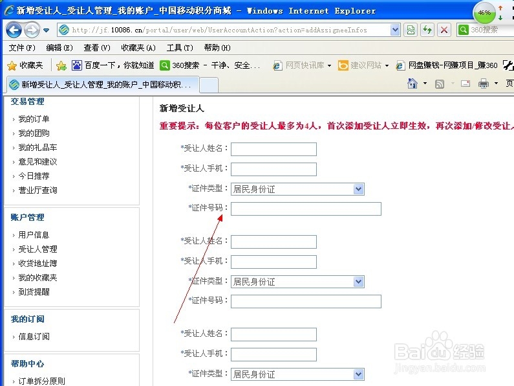
Task: Click the 收藏夹 favorites star button
Action: point(25,65)
